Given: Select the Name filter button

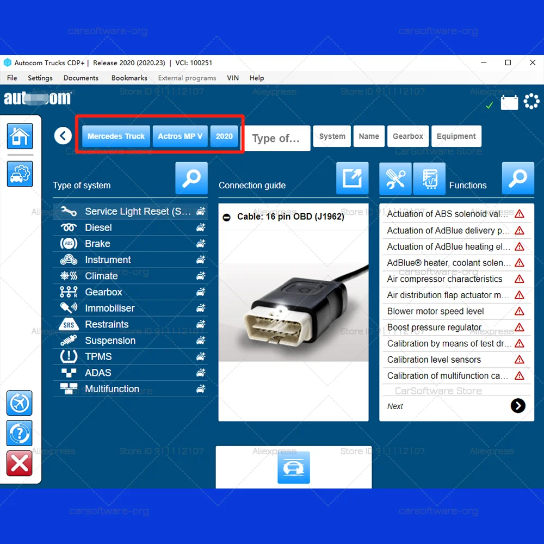Looking at the screenshot, I should click(x=369, y=137).
